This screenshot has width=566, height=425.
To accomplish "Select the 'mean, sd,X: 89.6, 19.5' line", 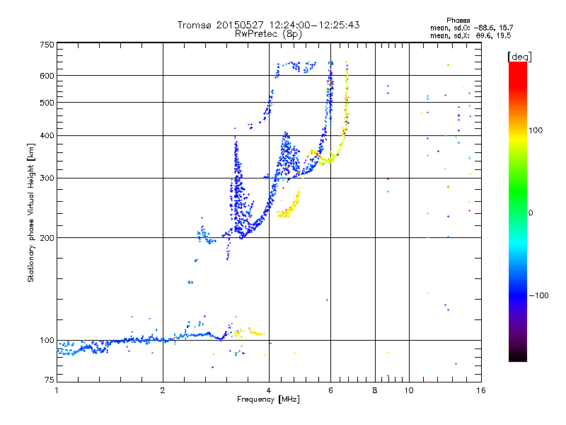I will click(470, 35).
